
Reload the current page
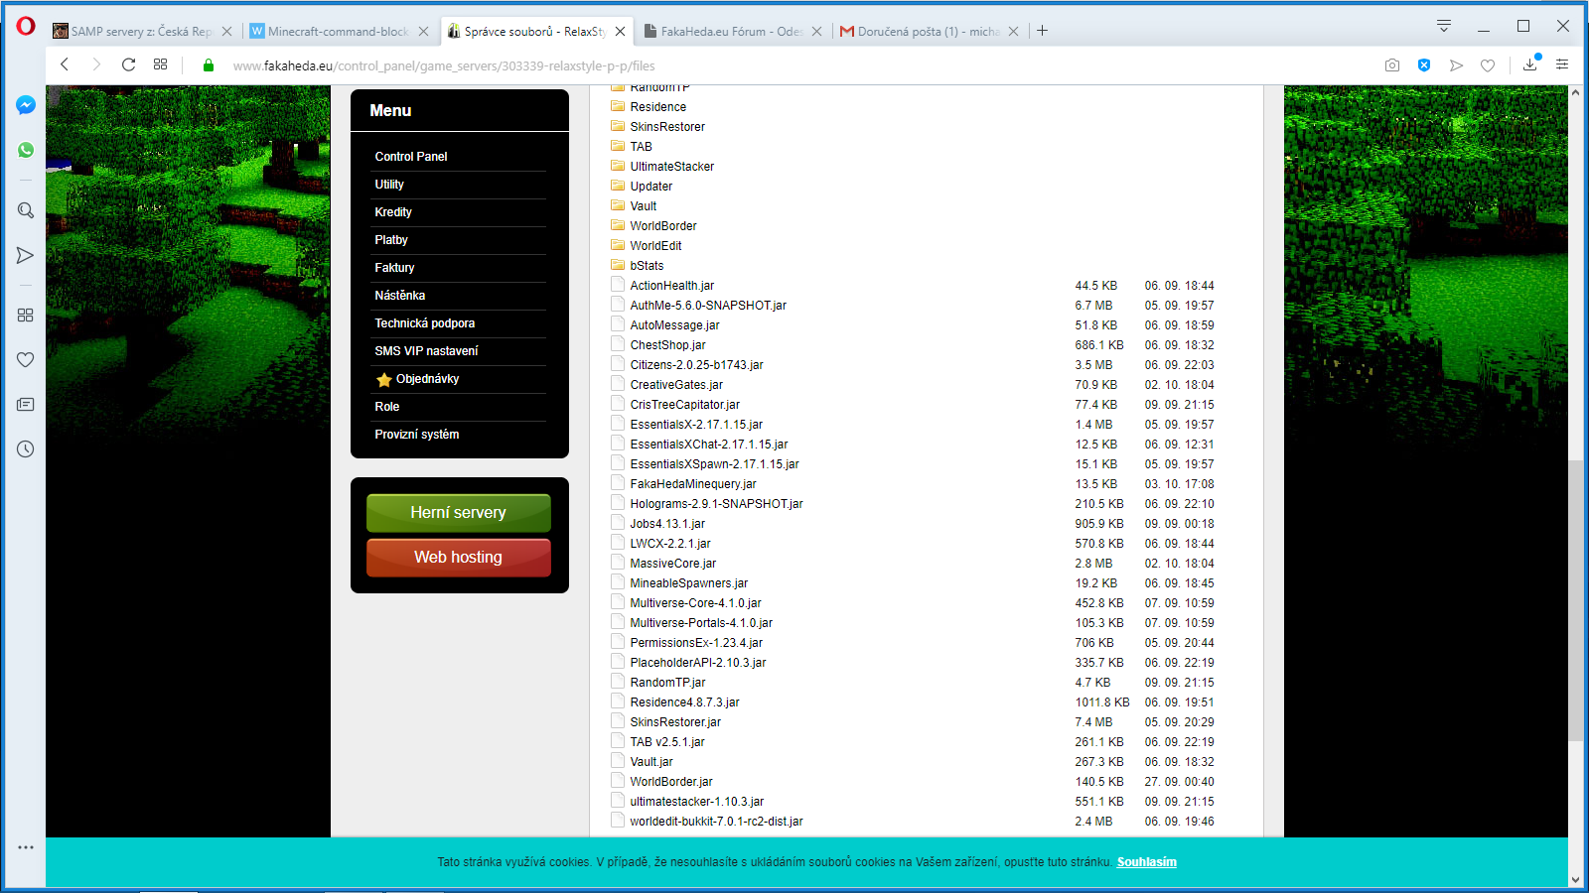pos(128,64)
